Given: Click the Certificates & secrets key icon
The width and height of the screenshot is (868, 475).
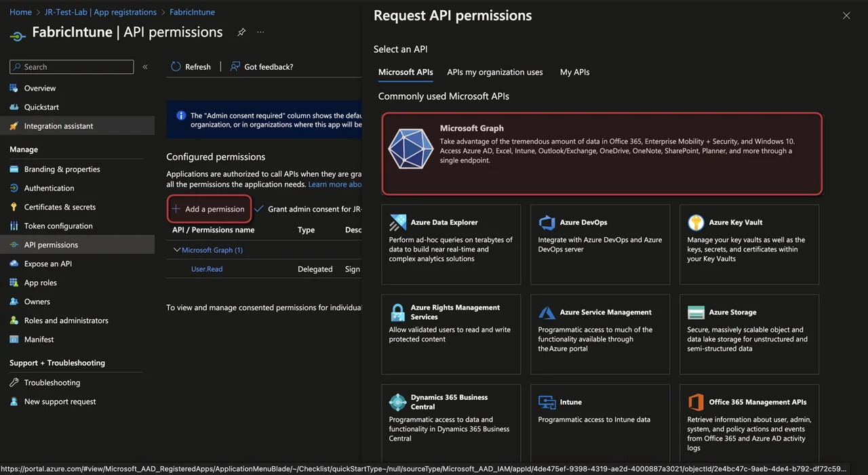Looking at the screenshot, I should (x=14, y=207).
